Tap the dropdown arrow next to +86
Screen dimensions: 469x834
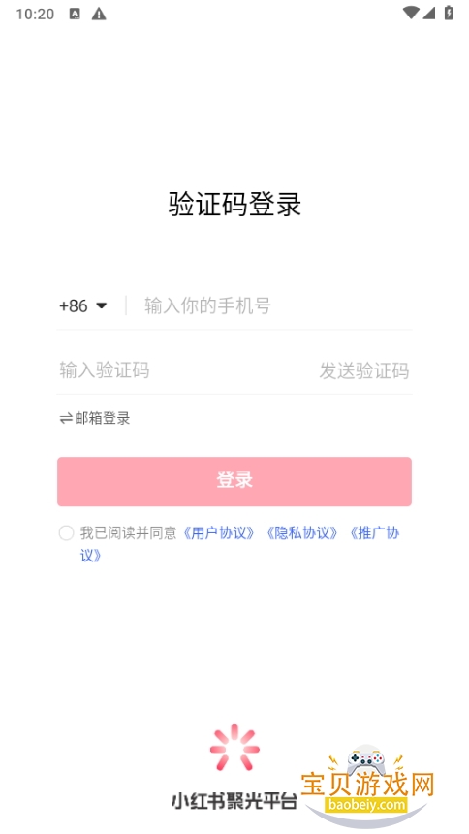coord(101,305)
